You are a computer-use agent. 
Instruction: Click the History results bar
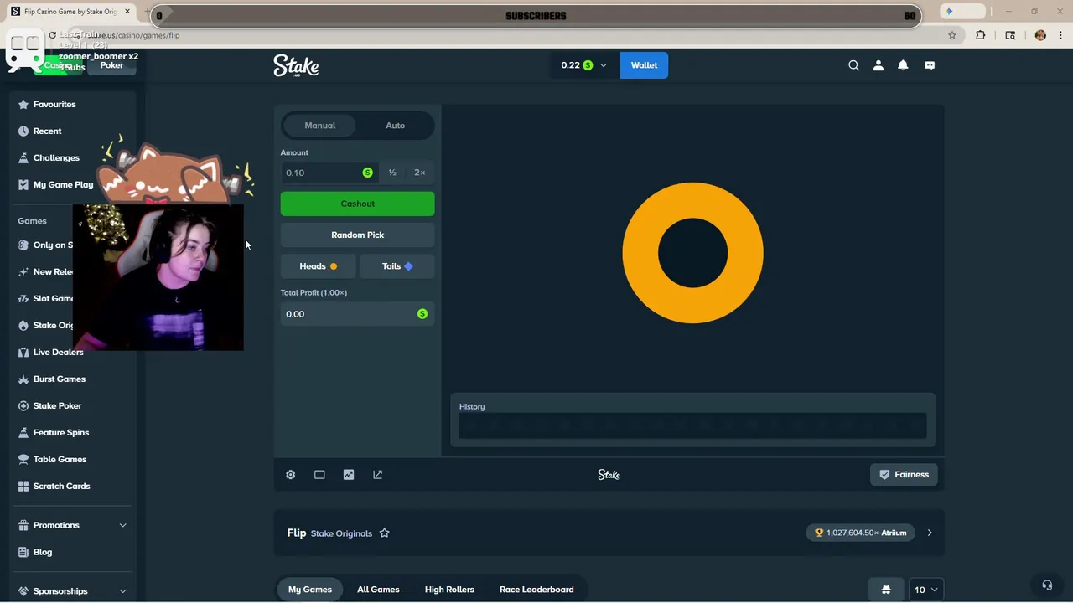coord(692,426)
